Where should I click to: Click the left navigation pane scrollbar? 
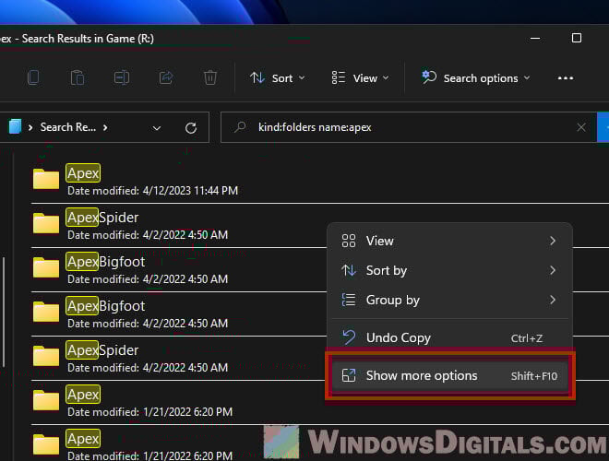click(4, 312)
